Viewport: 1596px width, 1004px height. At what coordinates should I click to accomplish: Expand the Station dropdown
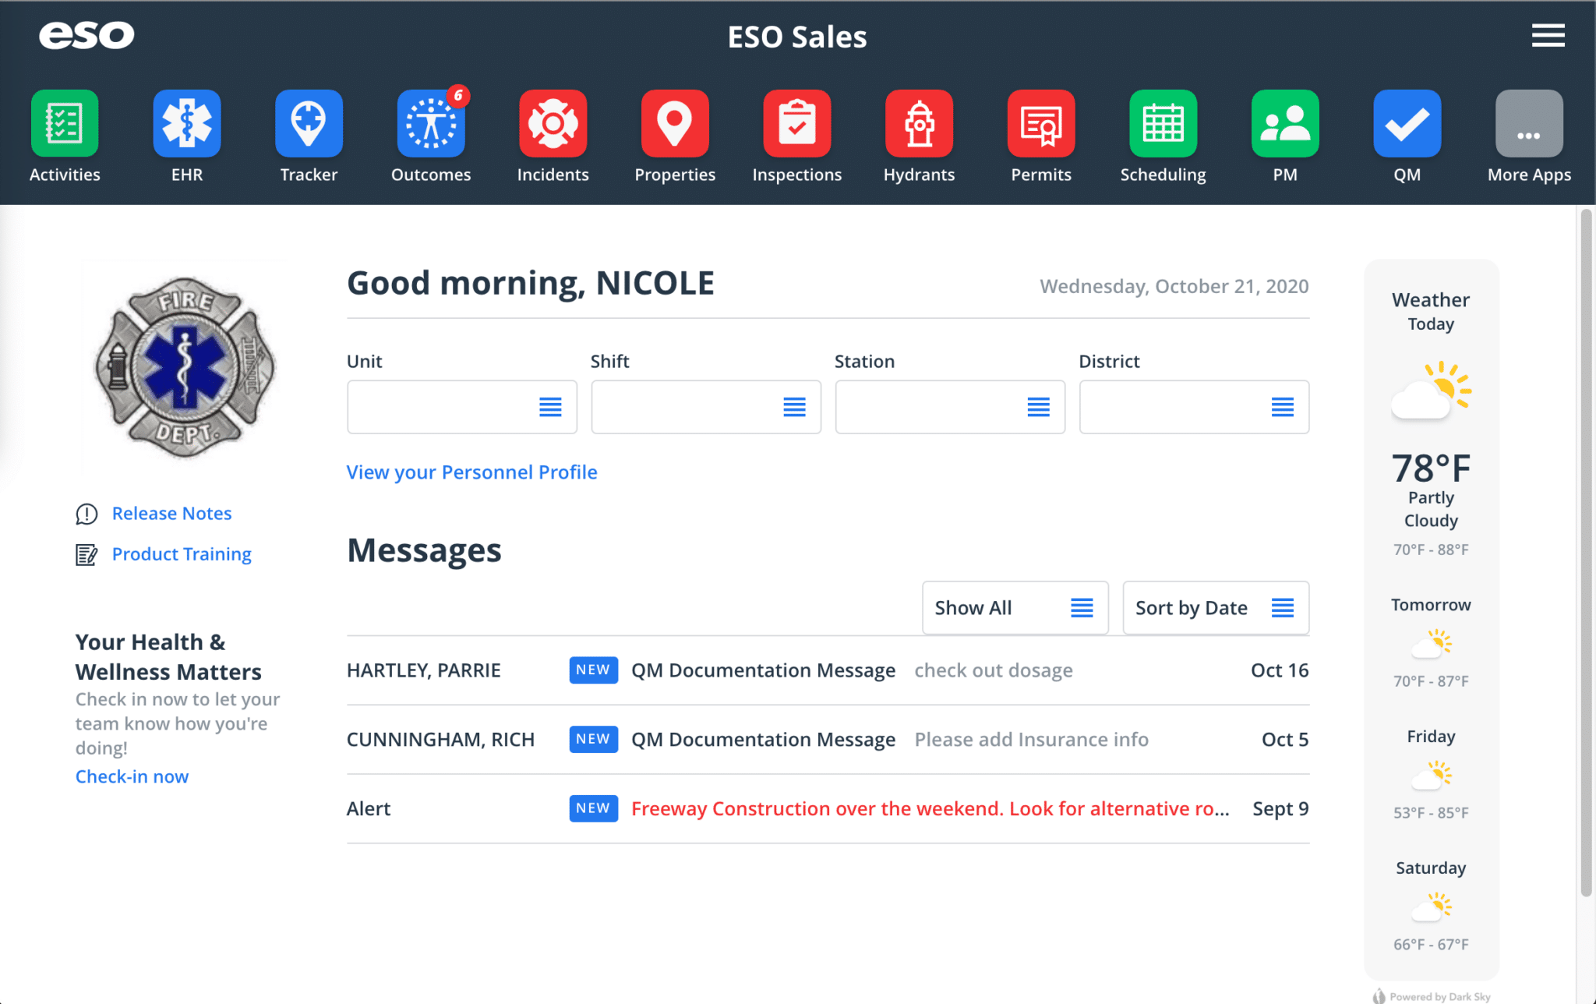point(950,407)
